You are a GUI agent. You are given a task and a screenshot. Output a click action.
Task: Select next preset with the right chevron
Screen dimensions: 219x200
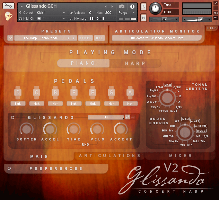[73, 38]
